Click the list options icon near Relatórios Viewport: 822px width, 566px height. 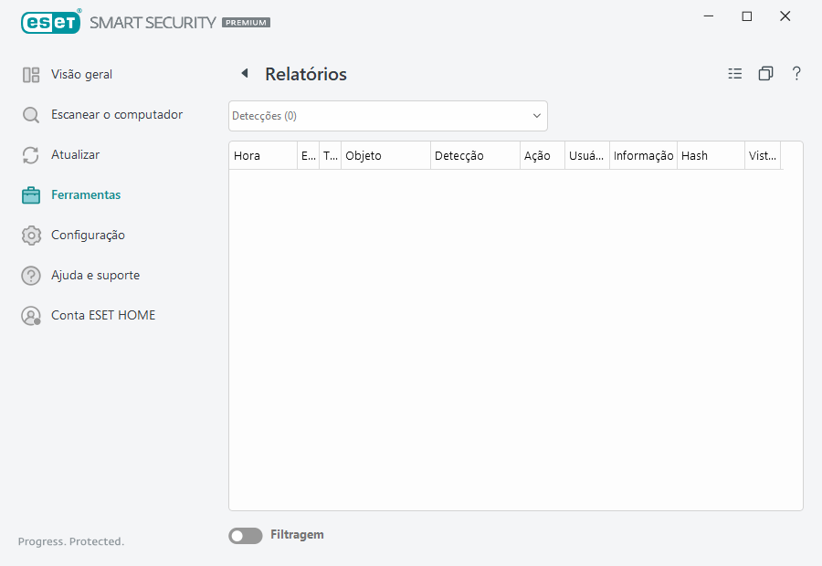coord(735,73)
